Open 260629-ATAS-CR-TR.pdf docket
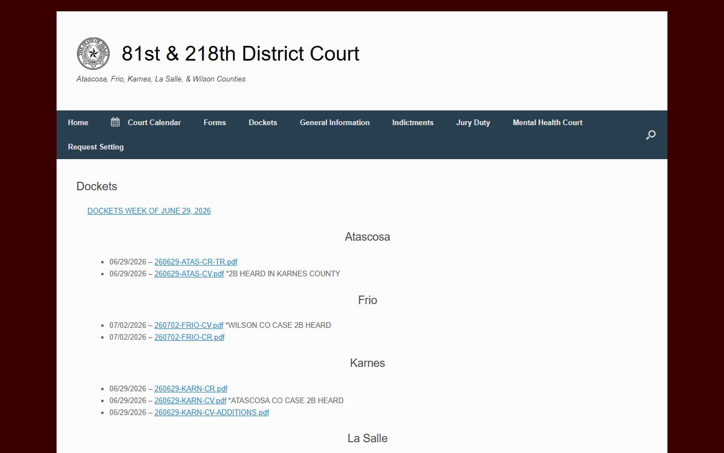This screenshot has height=453, width=724. coord(196,262)
